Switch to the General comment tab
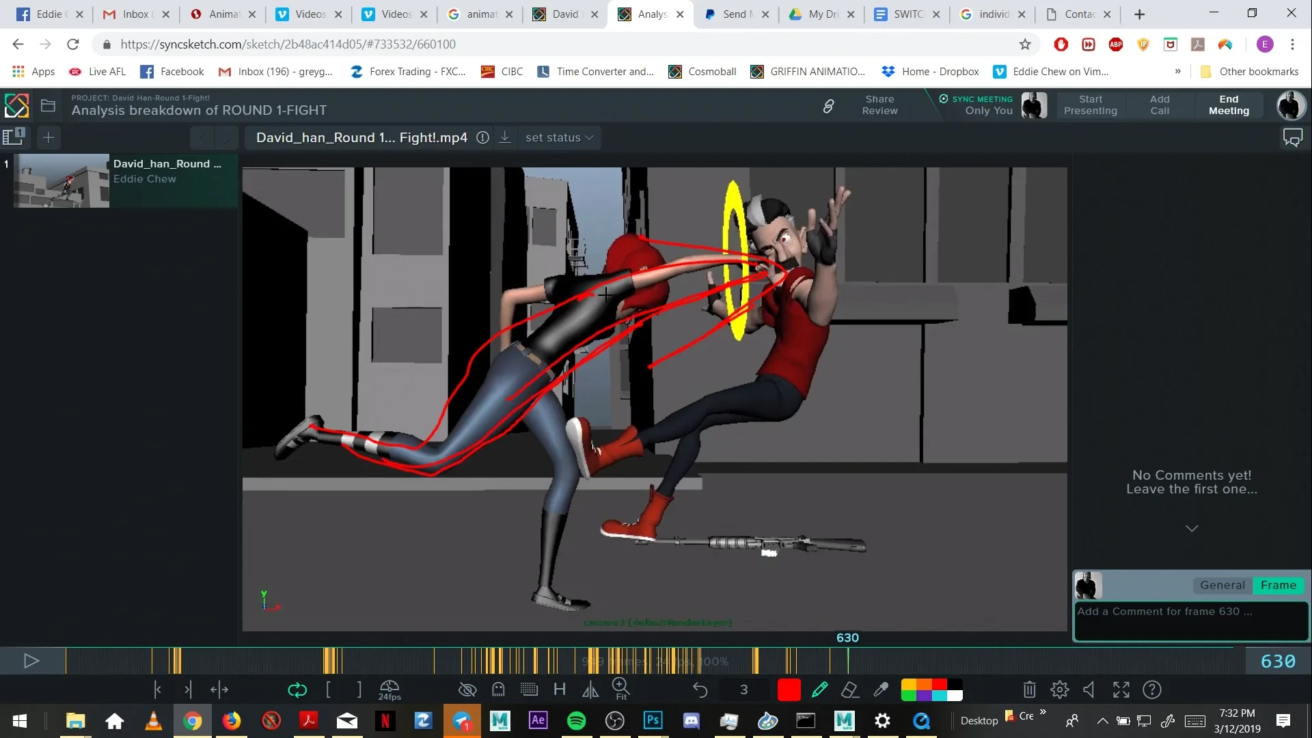1312x738 pixels. tap(1222, 585)
